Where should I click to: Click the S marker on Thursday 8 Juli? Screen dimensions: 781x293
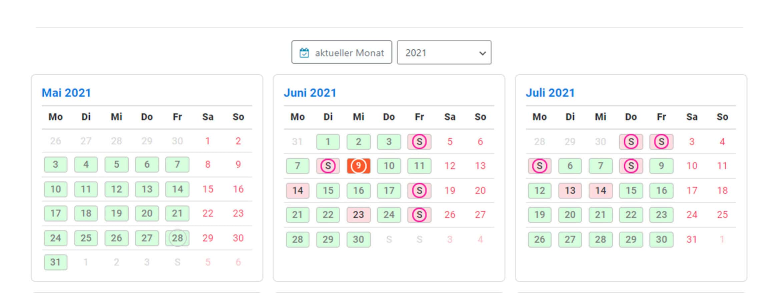point(631,166)
